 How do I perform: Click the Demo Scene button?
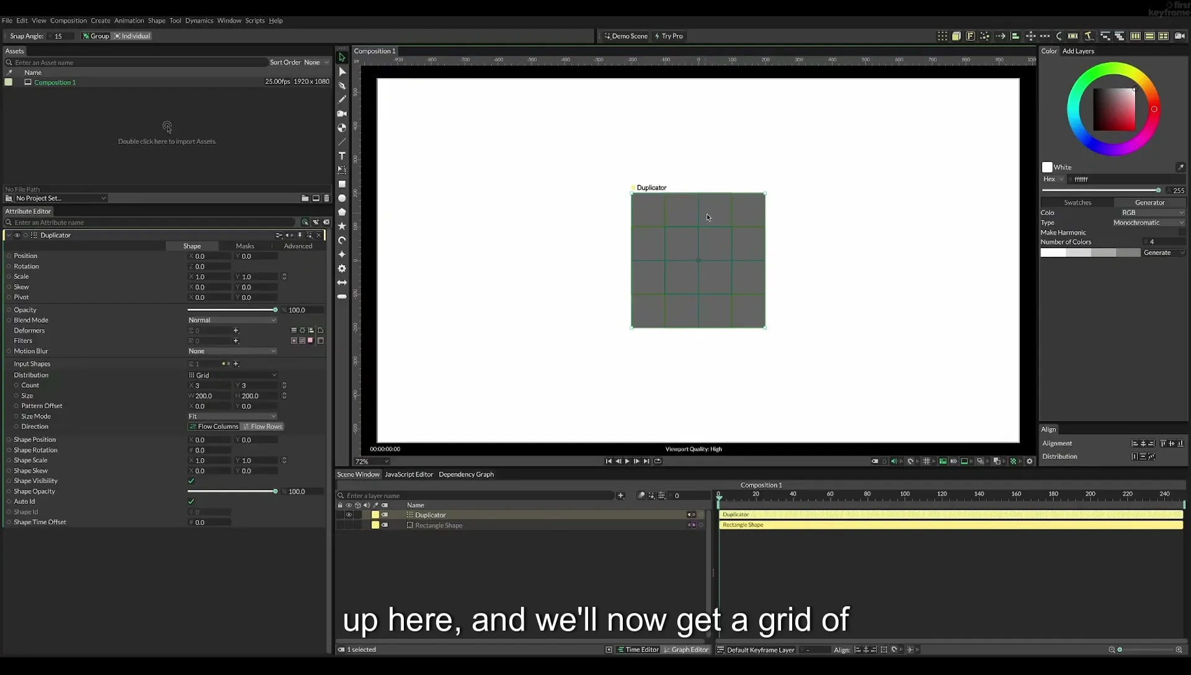(626, 36)
